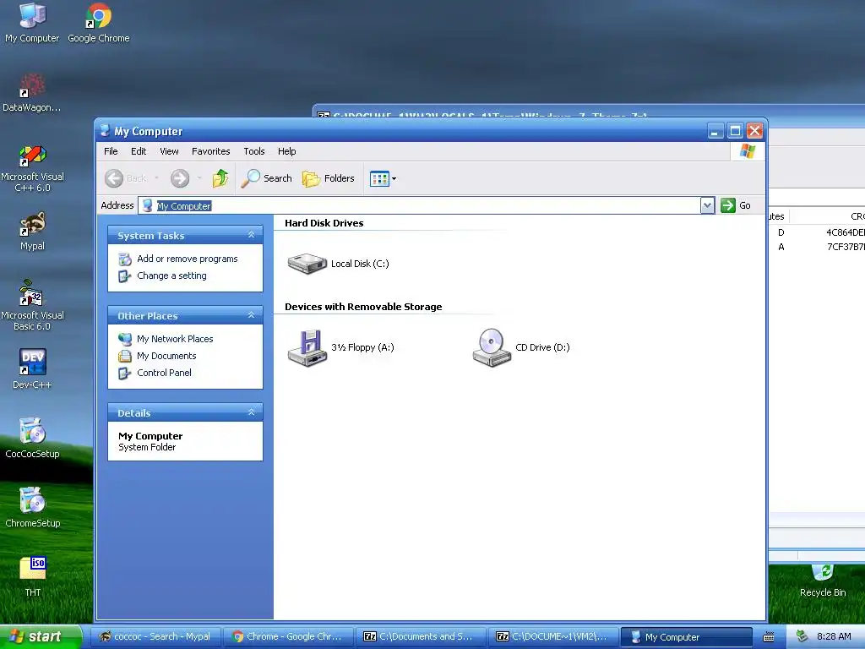Select the THT iso file icon
The height and width of the screenshot is (649, 865).
[32, 577]
